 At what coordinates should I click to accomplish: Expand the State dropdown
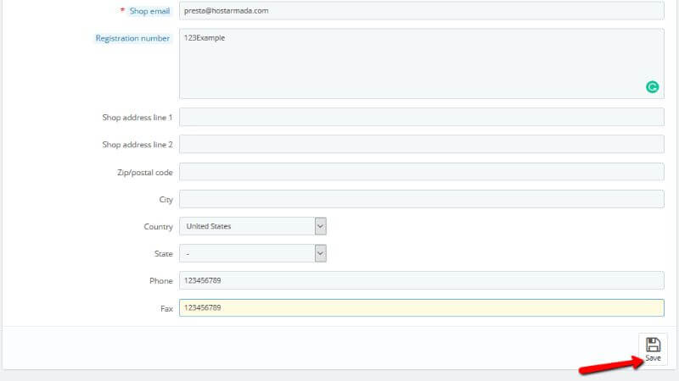tap(252, 253)
